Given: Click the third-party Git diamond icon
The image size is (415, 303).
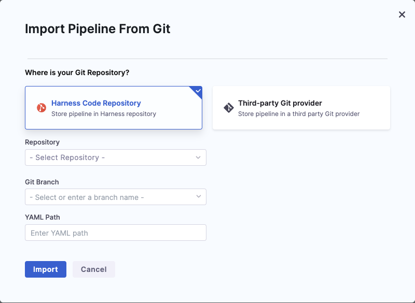Looking at the screenshot, I should tap(228, 108).
